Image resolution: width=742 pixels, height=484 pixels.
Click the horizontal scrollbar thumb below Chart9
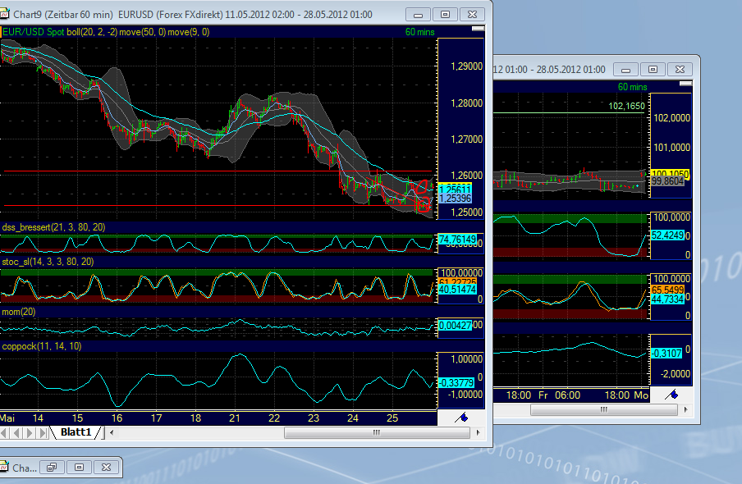tap(378, 432)
